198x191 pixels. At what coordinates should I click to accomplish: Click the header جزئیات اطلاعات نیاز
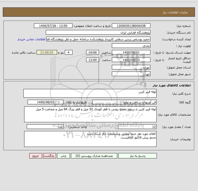tap(175, 12)
